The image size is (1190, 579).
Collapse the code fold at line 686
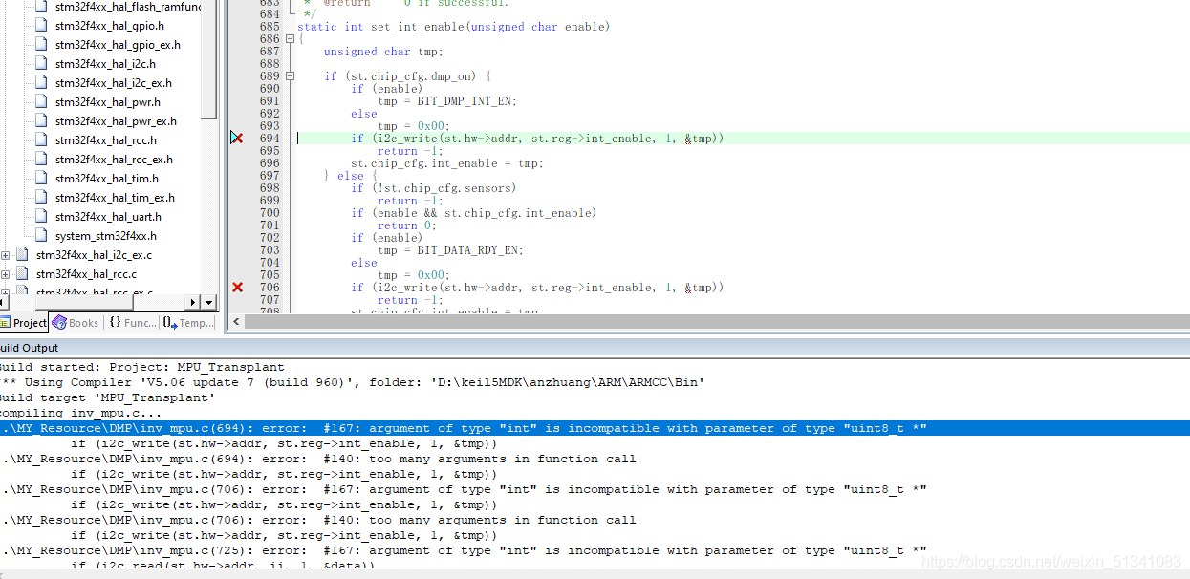[291, 39]
